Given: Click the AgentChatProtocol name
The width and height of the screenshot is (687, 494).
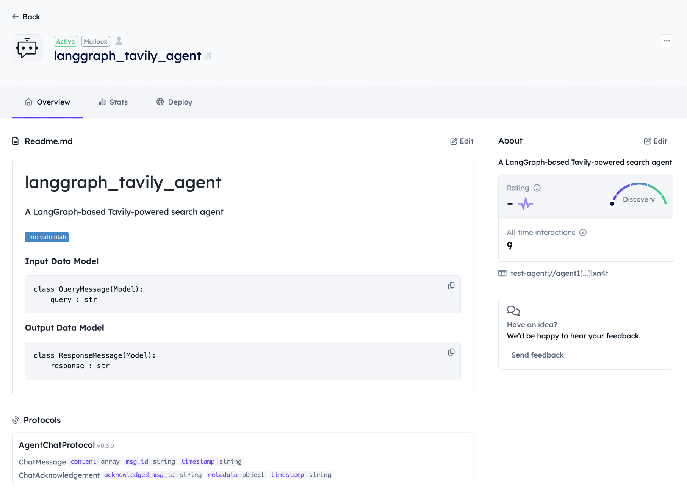Looking at the screenshot, I should 57,445.
